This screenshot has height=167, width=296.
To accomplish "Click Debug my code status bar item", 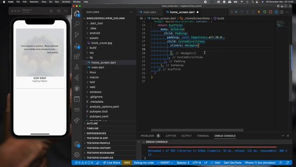I will click(144, 163).
